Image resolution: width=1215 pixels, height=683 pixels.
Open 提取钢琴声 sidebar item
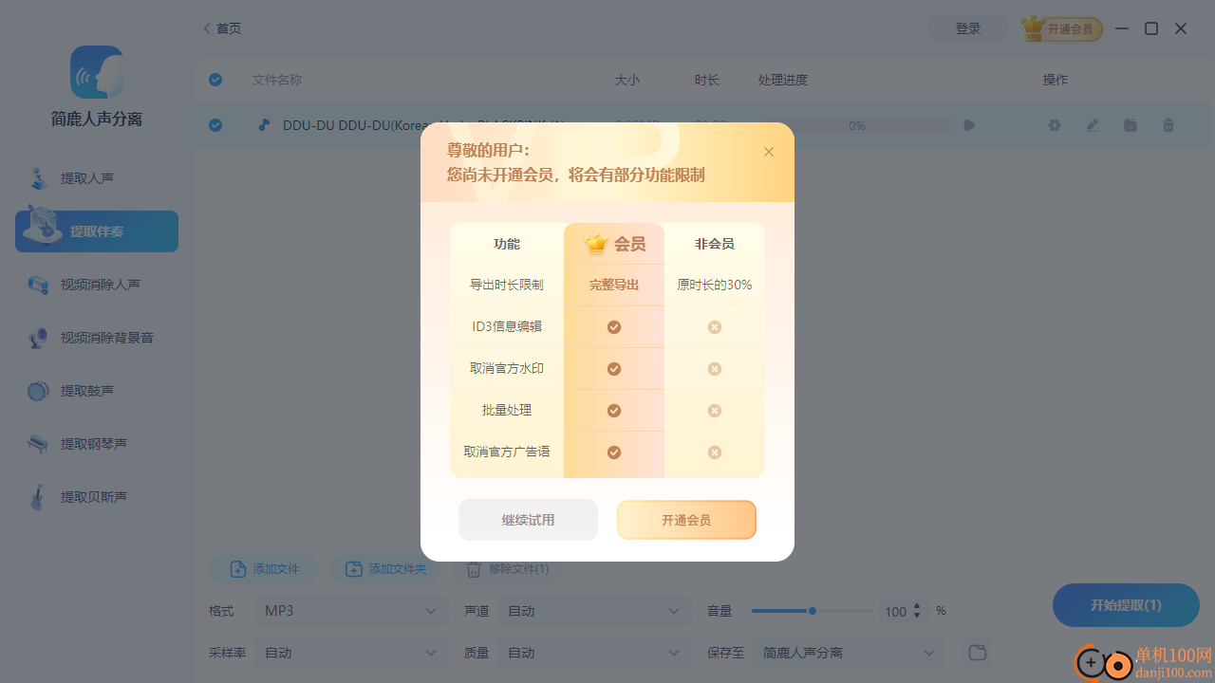tap(97, 444)
